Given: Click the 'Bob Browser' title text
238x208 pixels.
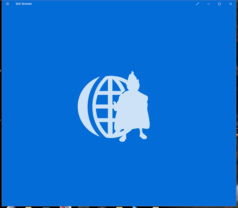Looking at the screenshot, I should pyautogui.click(x=24, y=4).
